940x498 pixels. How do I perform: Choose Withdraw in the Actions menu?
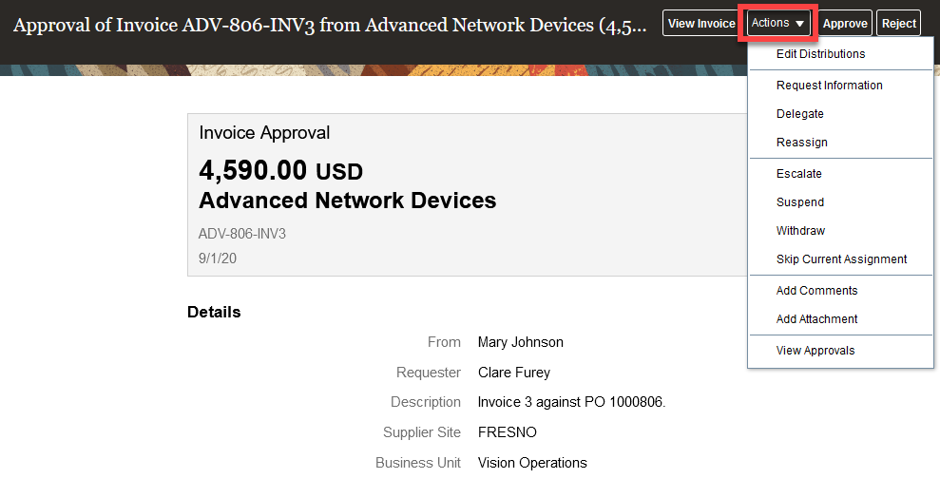(800, 231)
